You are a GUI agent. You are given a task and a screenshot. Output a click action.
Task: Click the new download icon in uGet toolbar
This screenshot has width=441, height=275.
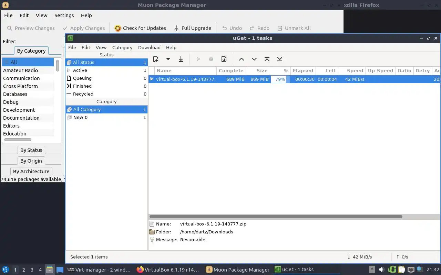click(156, 59)
